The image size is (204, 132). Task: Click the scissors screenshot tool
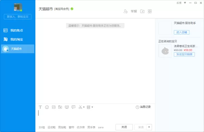point(80,107)
